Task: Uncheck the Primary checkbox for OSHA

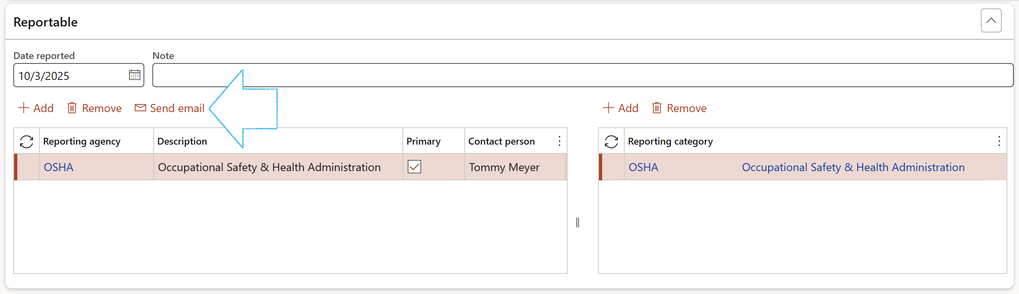Action: click(x=414, y=167)
